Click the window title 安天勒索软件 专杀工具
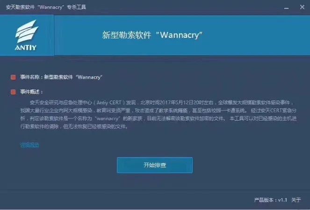 (46, 7)
